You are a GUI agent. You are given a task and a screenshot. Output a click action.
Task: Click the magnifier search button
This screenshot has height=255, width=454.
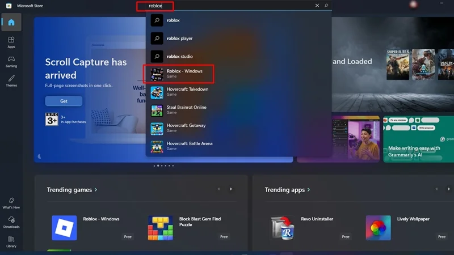click(326, 6)
